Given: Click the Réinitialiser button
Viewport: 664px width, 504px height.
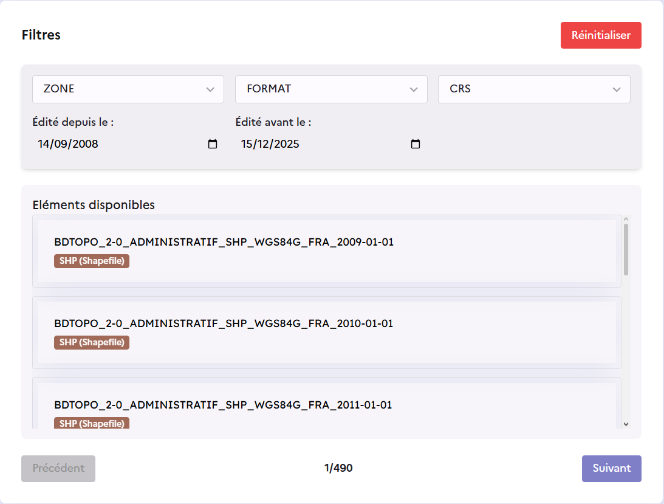Looking at the screenshot, I should pyautogui.click(x=600, y=35).
